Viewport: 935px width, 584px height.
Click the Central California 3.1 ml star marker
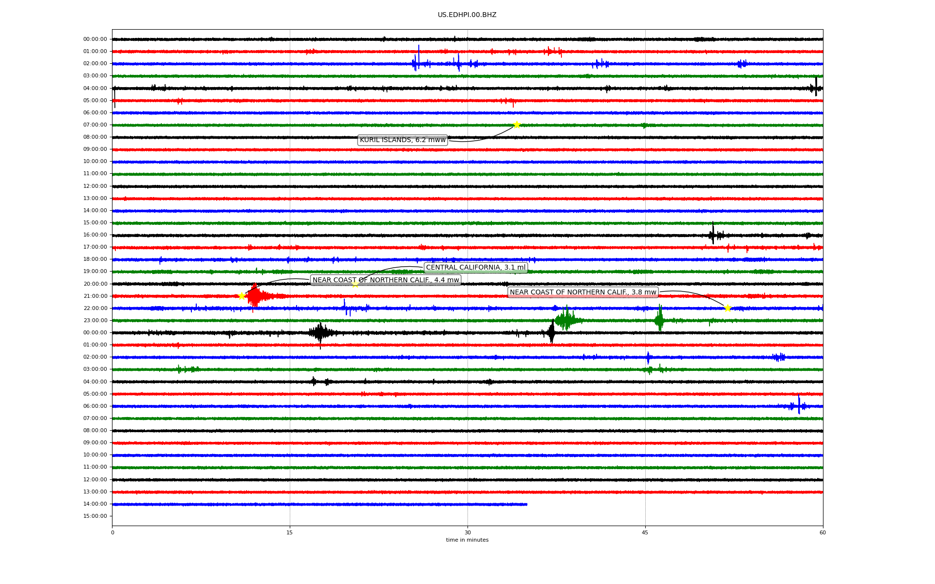coord(355,284)
